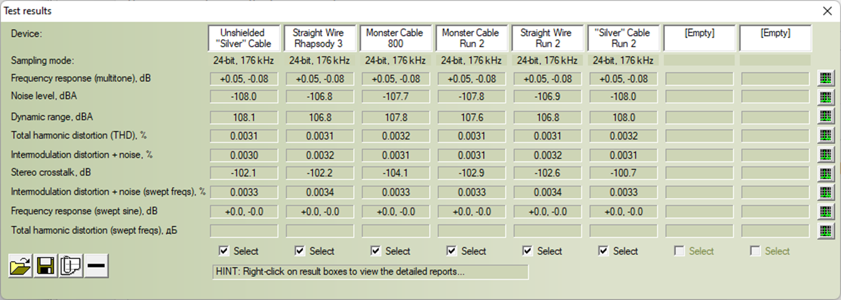Screen dimensions: 841x300
Task: Click the make report pages icon
Action: (71, 267)
